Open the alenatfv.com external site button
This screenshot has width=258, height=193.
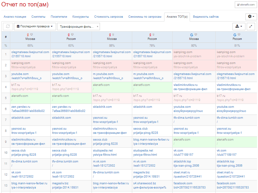click(246, 5)
